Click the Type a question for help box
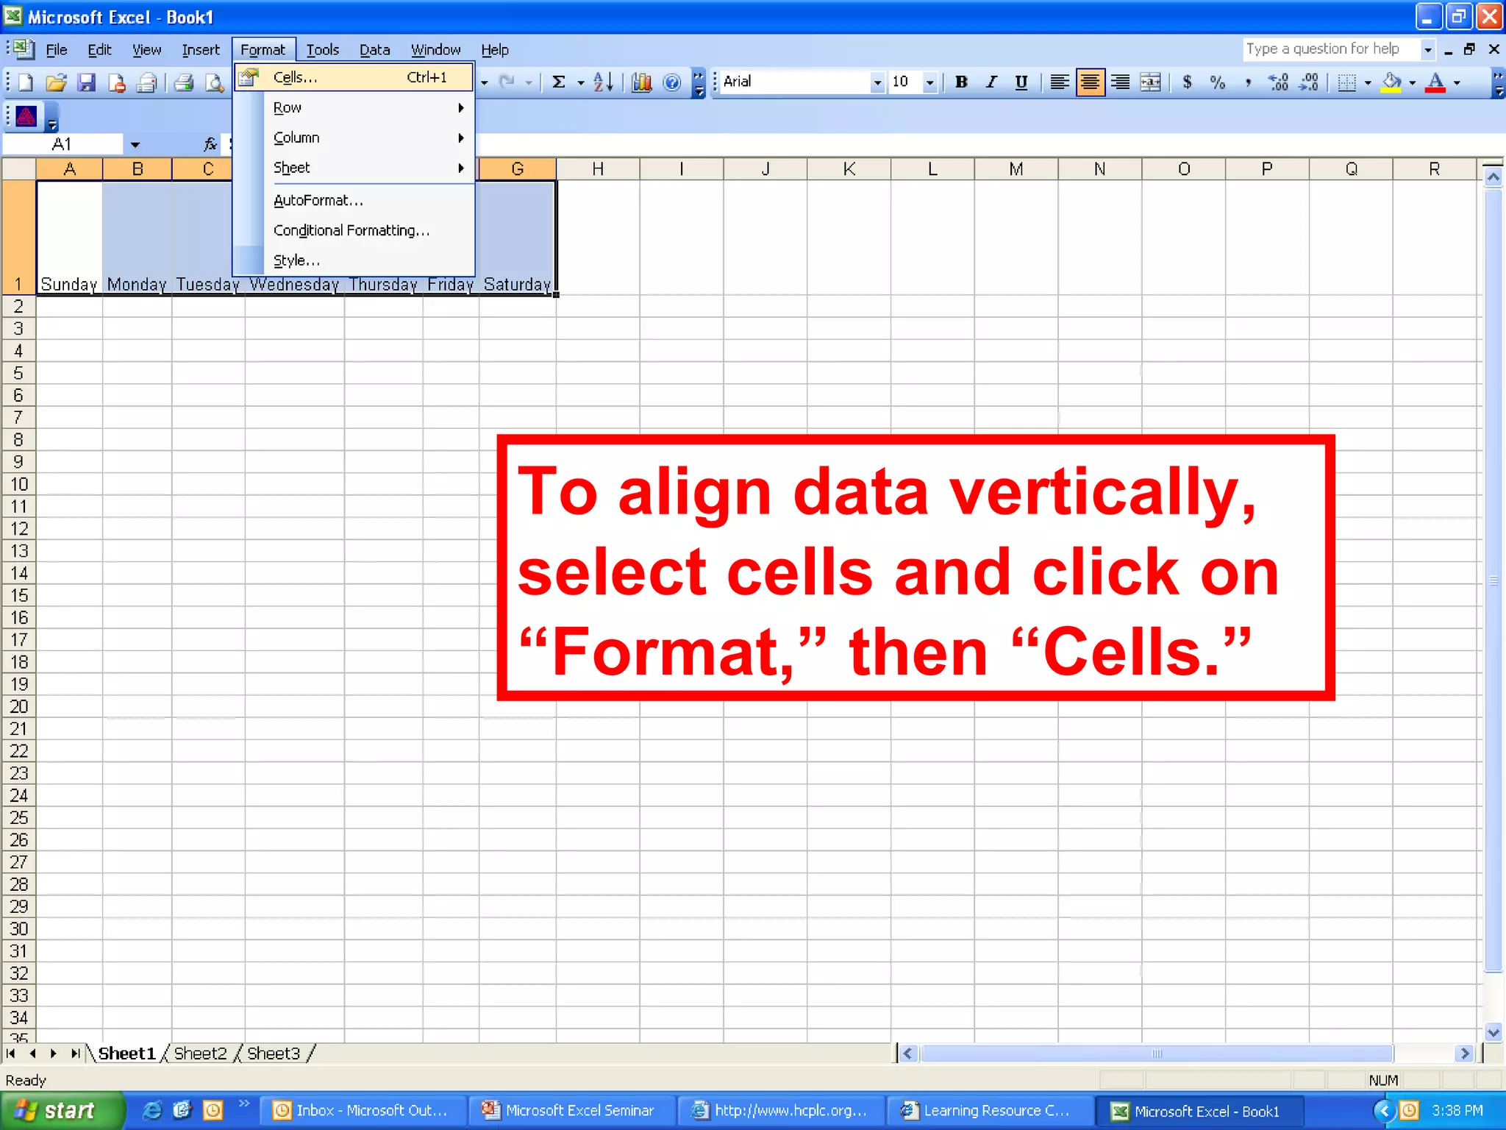1506x1130 pixels. (1331, 49)
